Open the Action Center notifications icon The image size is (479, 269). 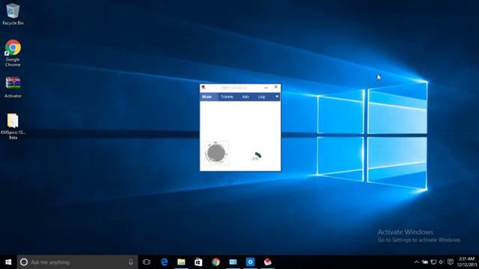[x=451, y=262]
